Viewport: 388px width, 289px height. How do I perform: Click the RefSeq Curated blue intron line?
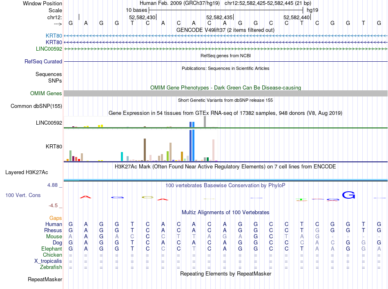226,61
